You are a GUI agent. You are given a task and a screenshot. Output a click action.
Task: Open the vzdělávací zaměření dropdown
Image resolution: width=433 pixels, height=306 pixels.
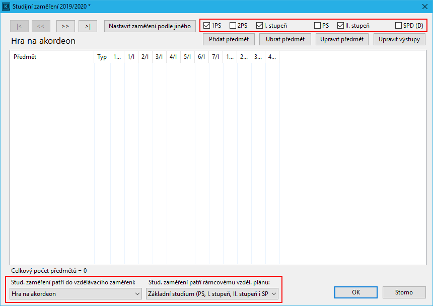pyautogui.click(x=76, y=293)
